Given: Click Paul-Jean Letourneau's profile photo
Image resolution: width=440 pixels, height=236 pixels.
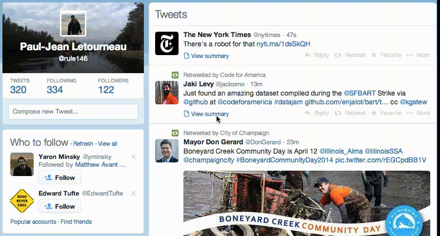Looking at the screenshot, I should pyautogui.click(x=73, y=23).
